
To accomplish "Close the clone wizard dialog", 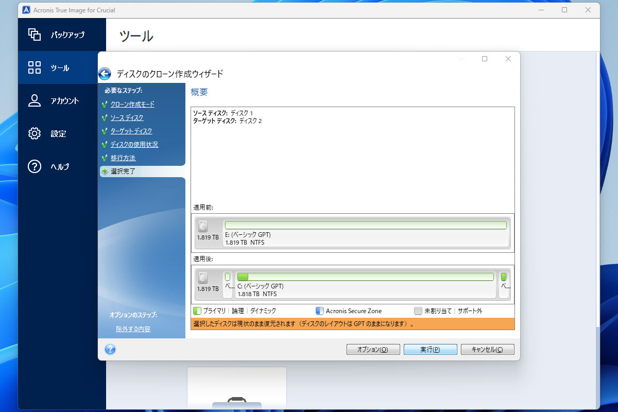I will 508,59.
